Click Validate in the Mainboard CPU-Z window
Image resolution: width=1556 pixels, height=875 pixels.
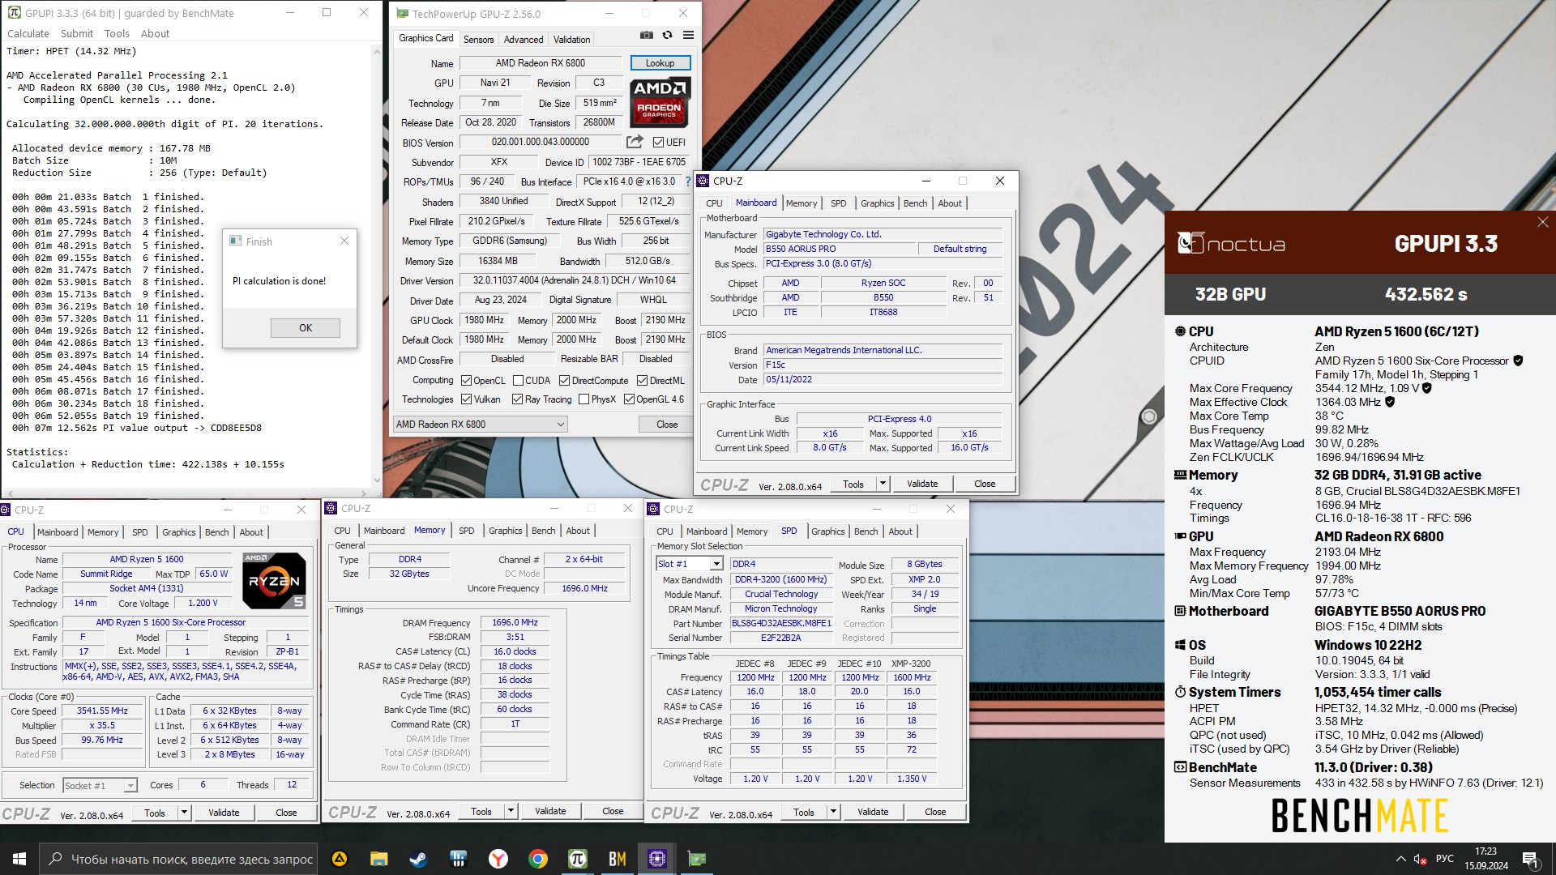922,484
